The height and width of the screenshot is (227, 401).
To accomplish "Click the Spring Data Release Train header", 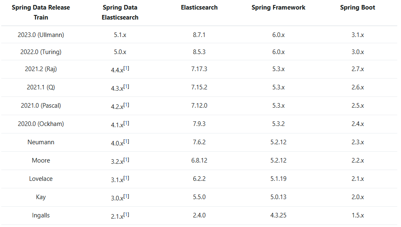I will click(x=41, y=12).
